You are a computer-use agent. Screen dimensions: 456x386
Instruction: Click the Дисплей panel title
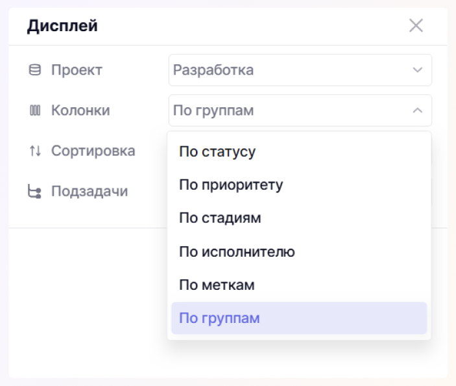click(x=62, y=27)
